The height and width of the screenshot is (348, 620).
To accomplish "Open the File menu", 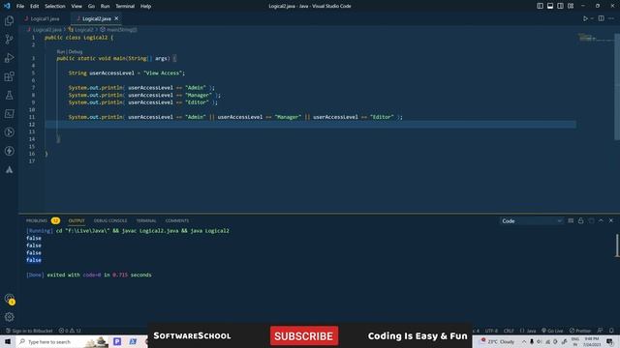I will coord(20,6).
